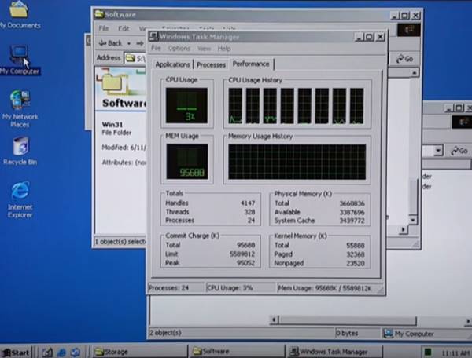Open the Edit menu in Software window
This screenshot has width=472, height=358.
[124, 28]
